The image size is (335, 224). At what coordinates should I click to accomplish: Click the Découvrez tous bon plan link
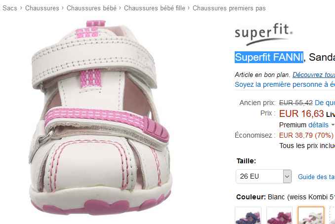point(314,75)
